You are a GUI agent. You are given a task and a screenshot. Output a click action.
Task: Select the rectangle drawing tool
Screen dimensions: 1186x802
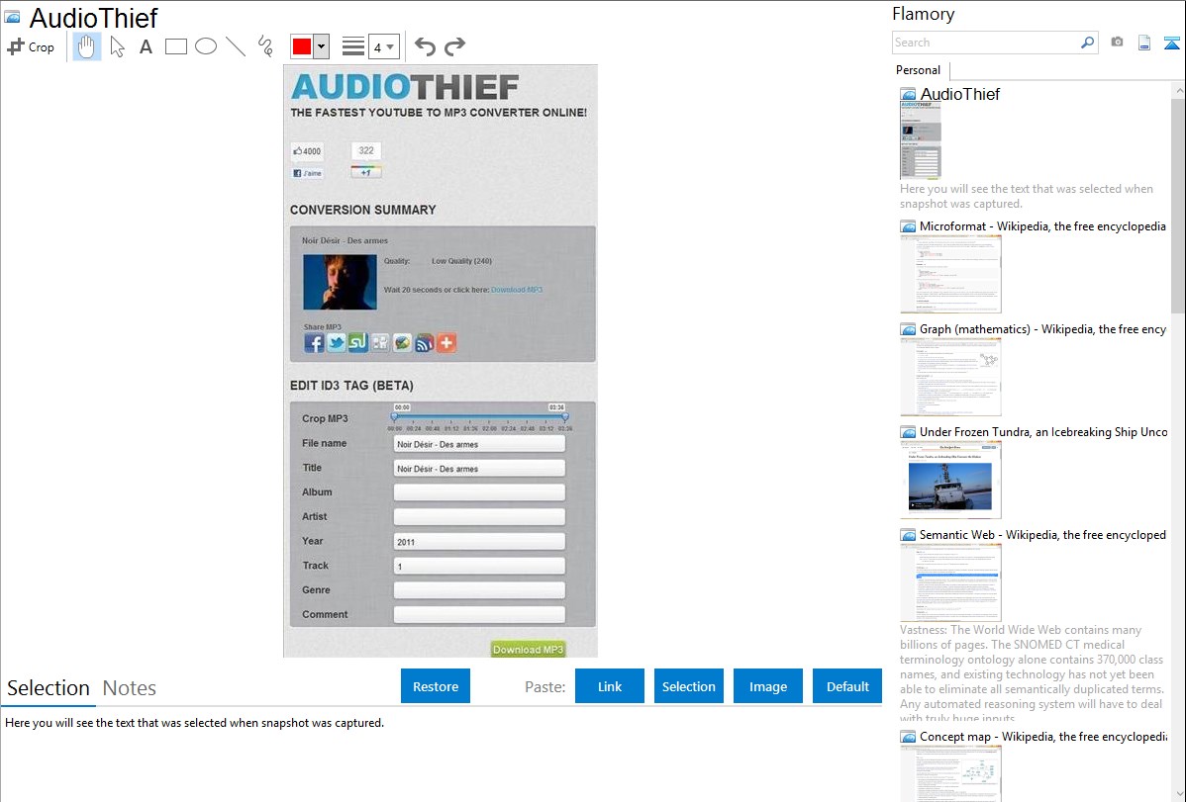coord(175,46)
